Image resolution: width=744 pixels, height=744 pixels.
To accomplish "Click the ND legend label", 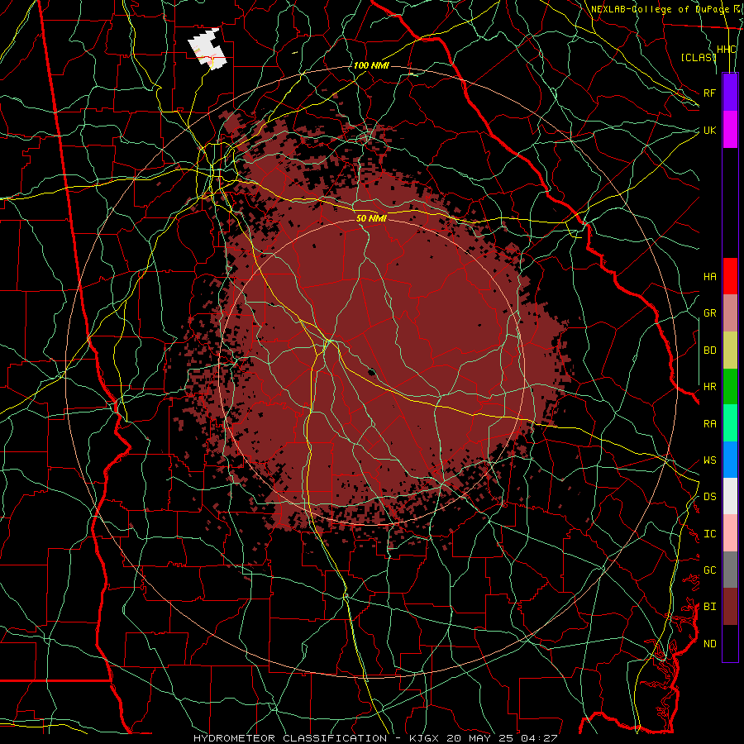I will (x=709, y=644).
